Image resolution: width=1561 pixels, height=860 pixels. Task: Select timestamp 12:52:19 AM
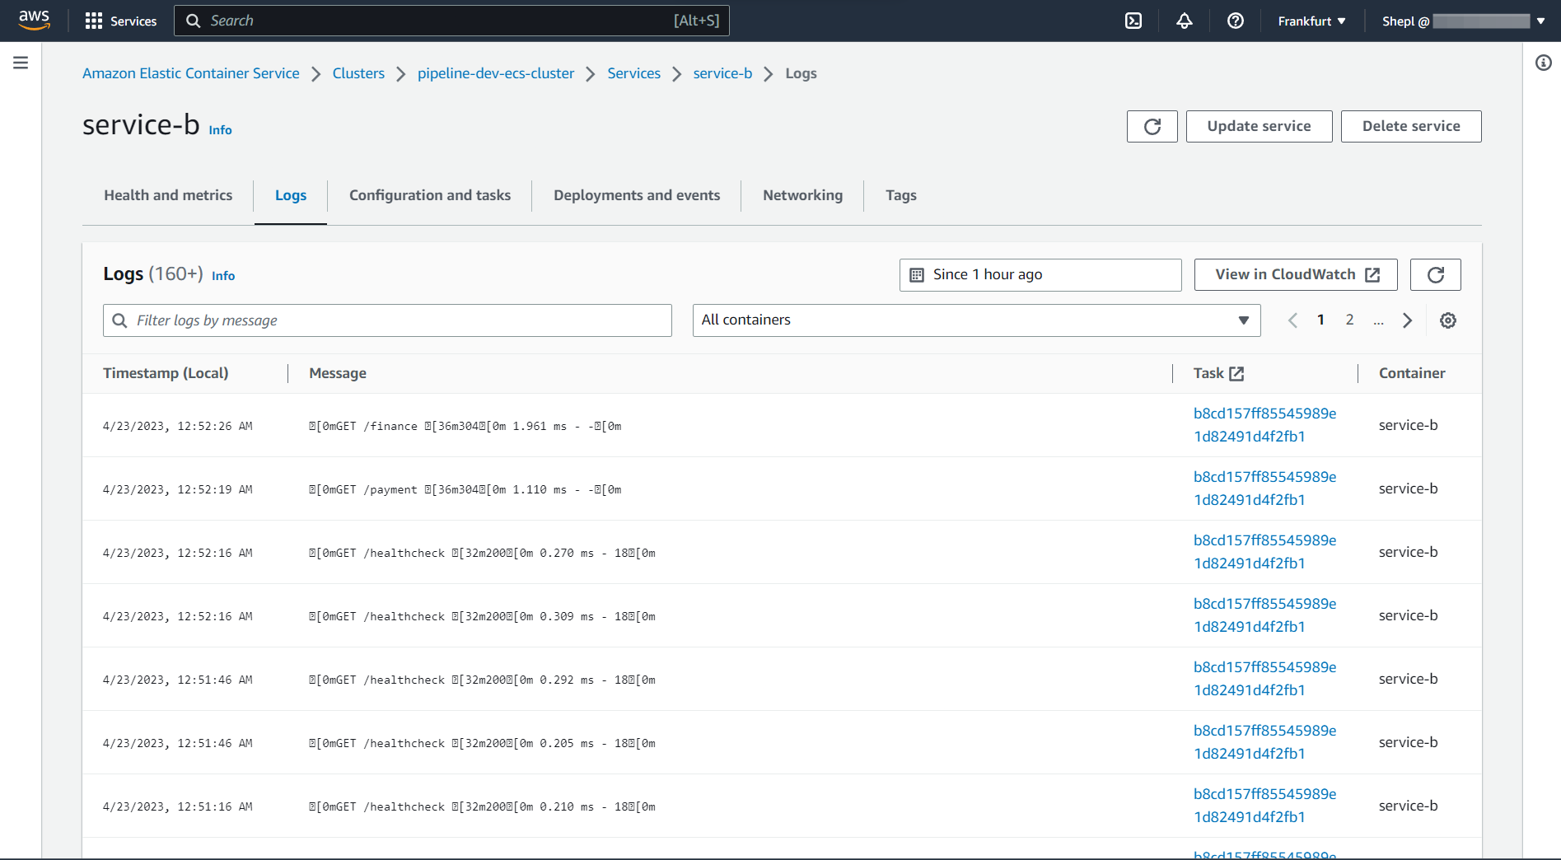click(178, 489)
